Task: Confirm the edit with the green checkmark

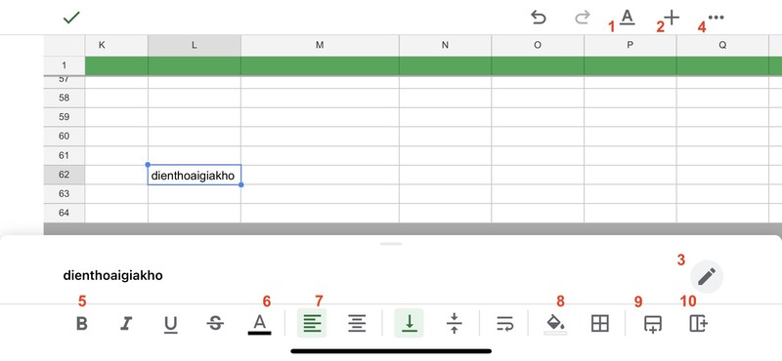Action: (x=71, y=18)
